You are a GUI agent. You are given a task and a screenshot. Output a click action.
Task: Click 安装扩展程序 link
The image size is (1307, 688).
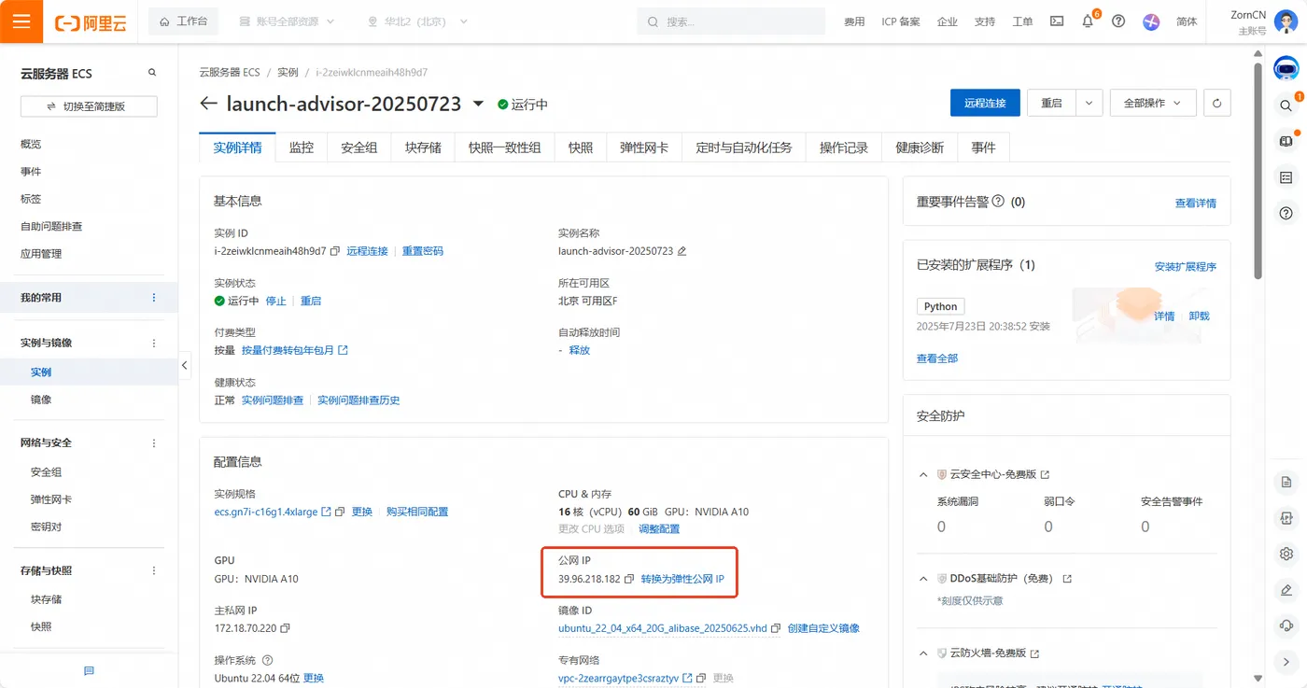click(1186, 266)
